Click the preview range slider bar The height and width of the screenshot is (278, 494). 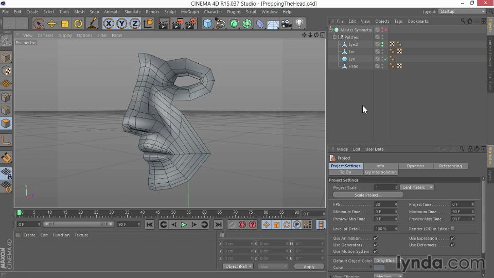point(79,224)
